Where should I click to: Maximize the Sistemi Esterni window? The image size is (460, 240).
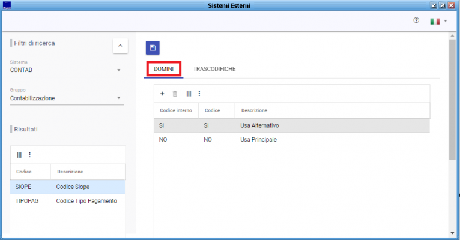coord(443,5)
